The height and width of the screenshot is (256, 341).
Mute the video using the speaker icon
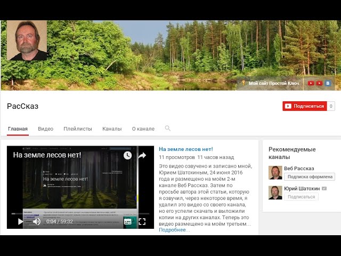37,222
